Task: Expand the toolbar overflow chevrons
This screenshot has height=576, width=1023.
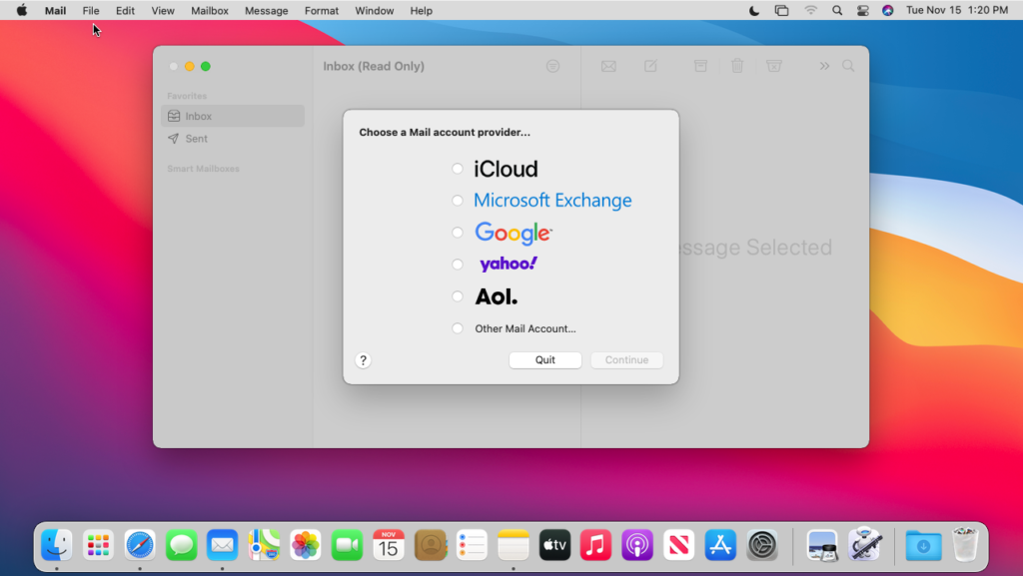Action: (824, 66)
